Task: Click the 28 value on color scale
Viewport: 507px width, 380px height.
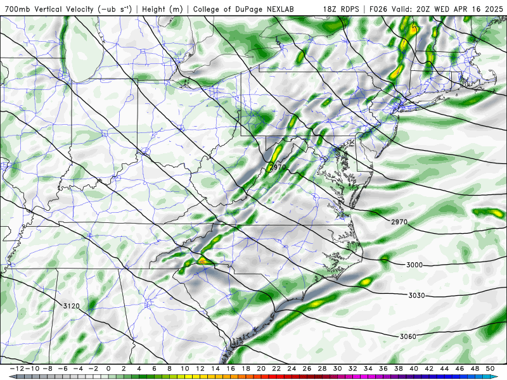Action: [322, 369]
